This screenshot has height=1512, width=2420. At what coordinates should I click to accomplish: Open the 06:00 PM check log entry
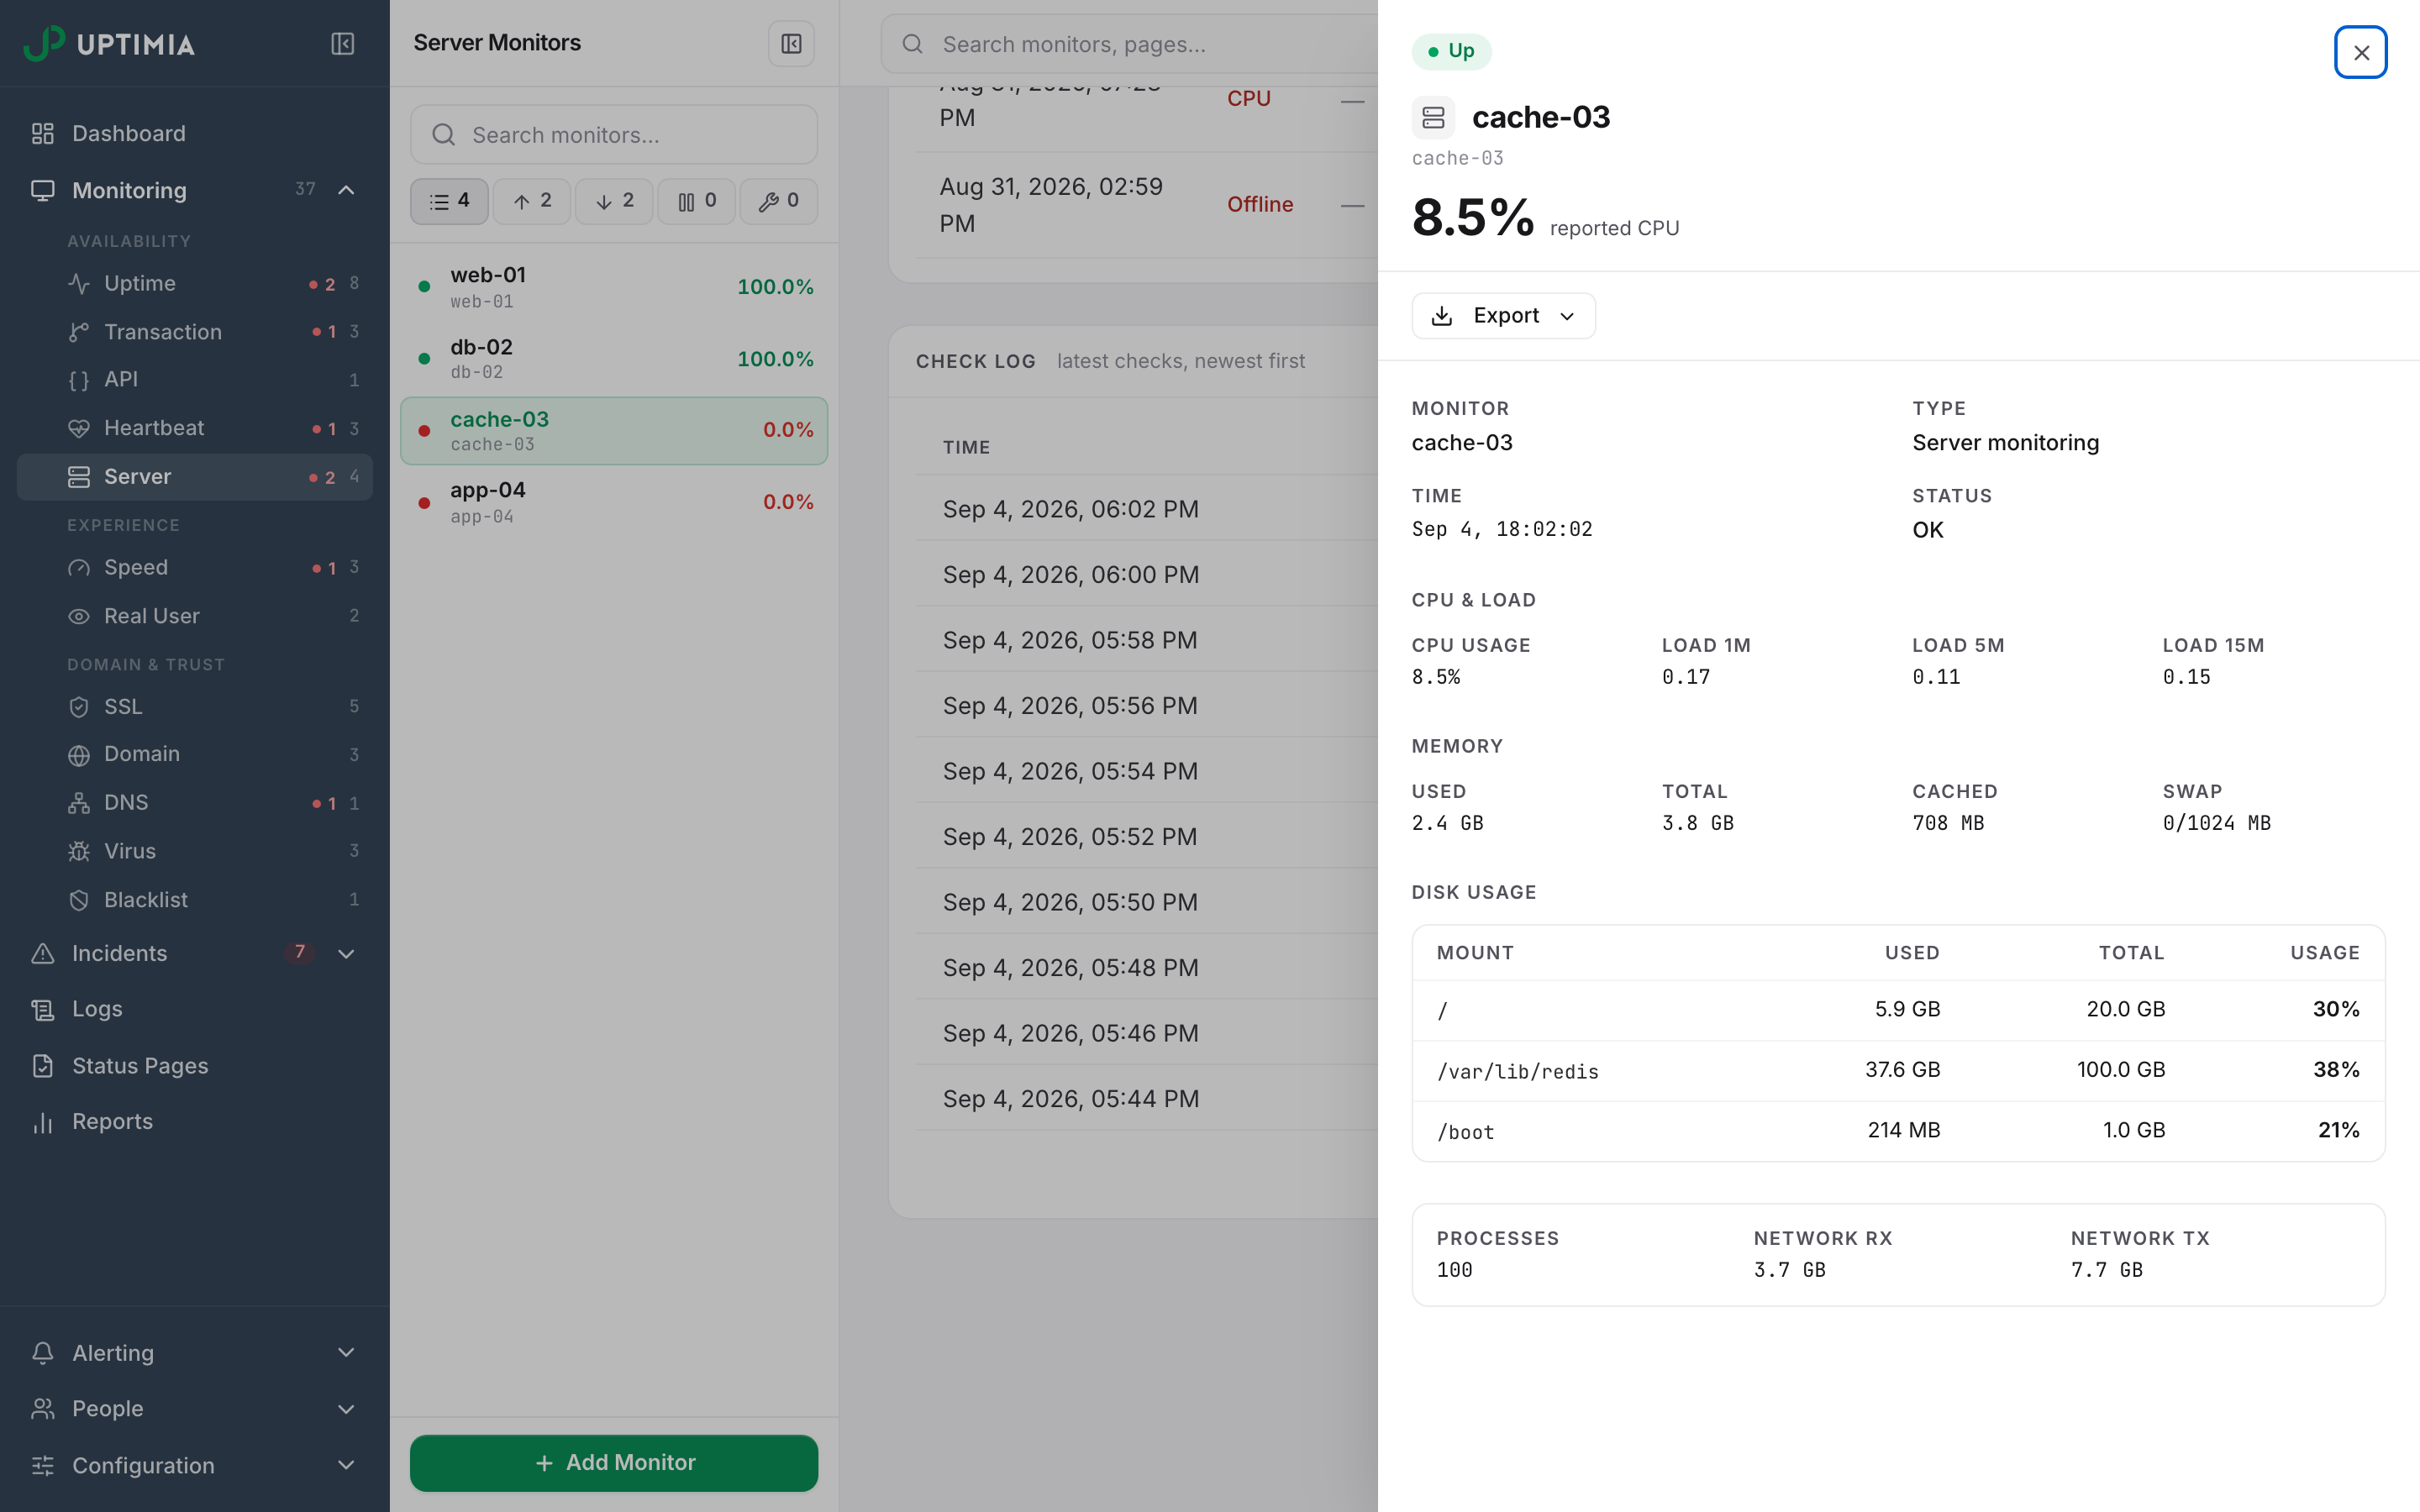pyautogui.click(x=1147, y=574)
